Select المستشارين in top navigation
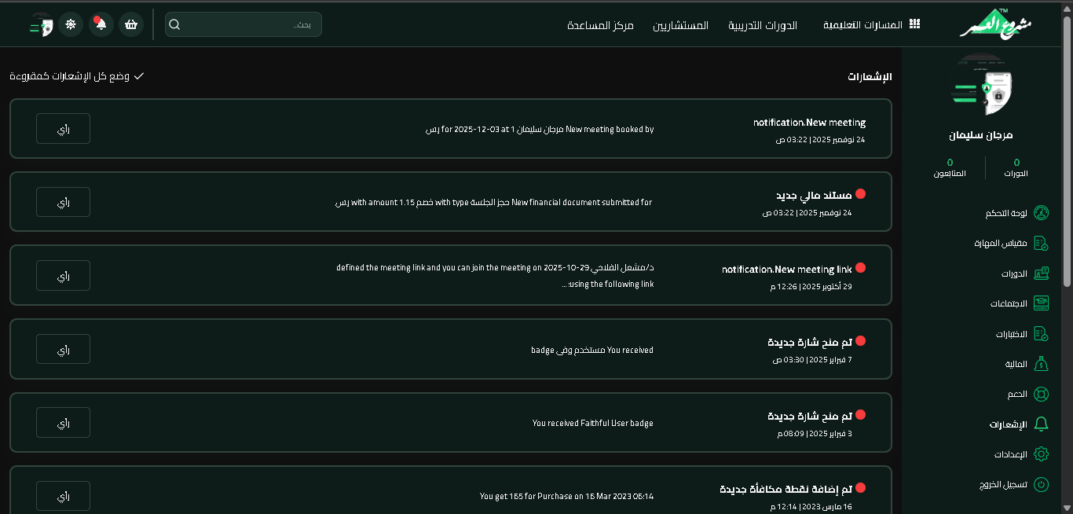This screenshot has height=514, width=1073. (x=680, y=25)
